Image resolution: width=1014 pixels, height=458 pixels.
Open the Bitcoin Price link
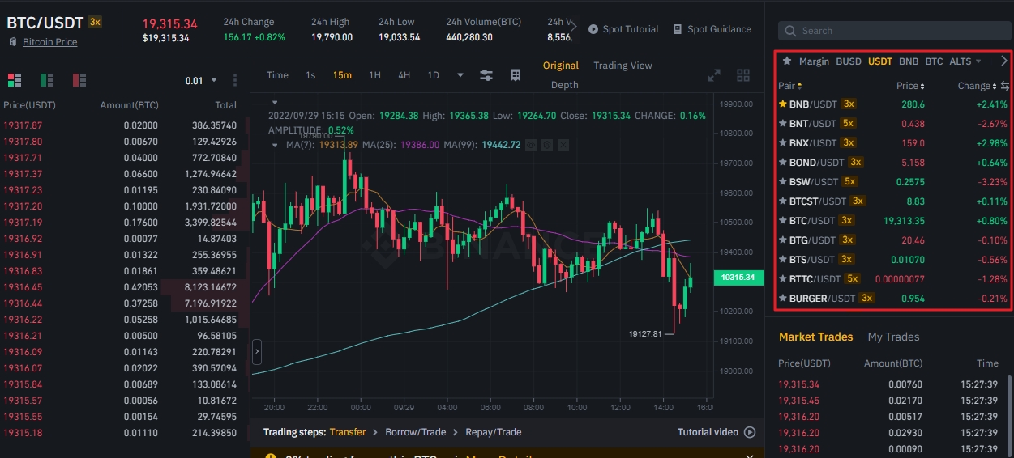pos(49,42)
